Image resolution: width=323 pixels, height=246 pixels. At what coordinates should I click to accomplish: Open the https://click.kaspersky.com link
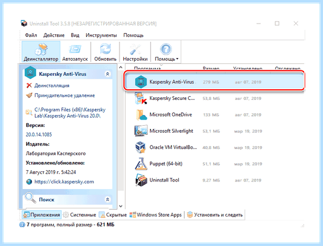(64, 182)
